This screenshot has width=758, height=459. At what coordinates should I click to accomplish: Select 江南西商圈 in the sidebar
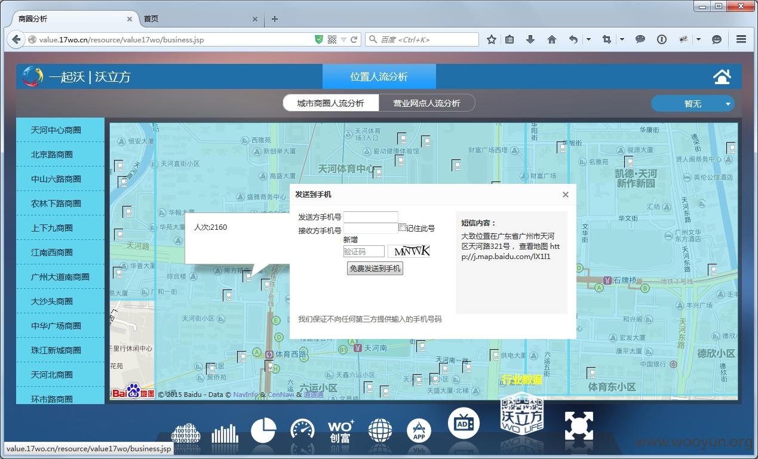coord(60,252)
